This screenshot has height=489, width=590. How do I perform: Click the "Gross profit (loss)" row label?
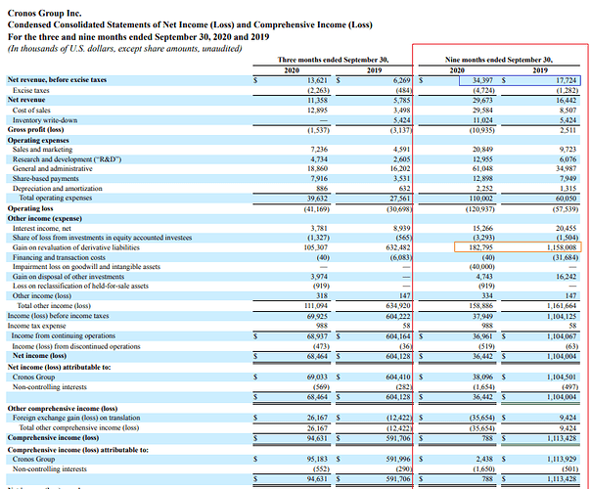36,130
